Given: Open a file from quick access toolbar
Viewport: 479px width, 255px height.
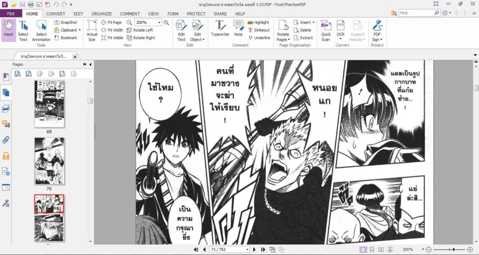Looking at the screenshot, I should tap(14, 4).
